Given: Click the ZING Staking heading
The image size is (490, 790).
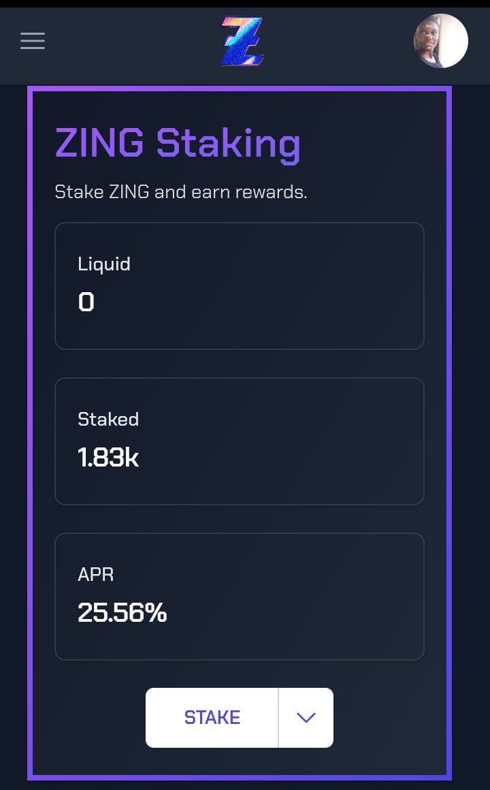Looking at the screenshot, I should (x=178, y=144).
